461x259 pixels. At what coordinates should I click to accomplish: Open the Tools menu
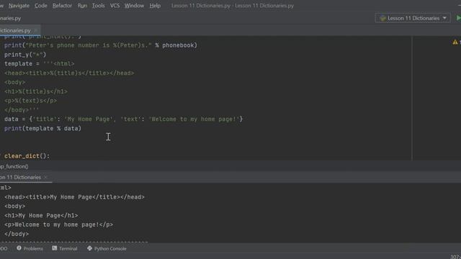[98, 6]
